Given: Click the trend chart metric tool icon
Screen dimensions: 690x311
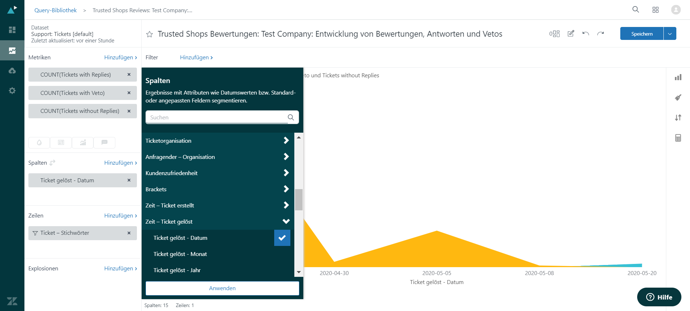Looking at the screenshot, I should pyautogui.click(x=83, y=143).
